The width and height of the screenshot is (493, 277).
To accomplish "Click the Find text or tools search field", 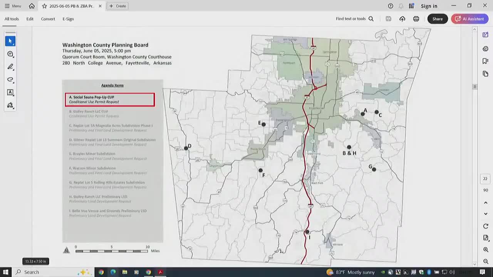I will [x=354, y=19].
